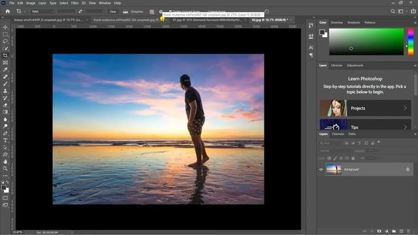This screenshot has width=418, height=235.
Task: Select the Eraser tool
Action: (5, 105)
